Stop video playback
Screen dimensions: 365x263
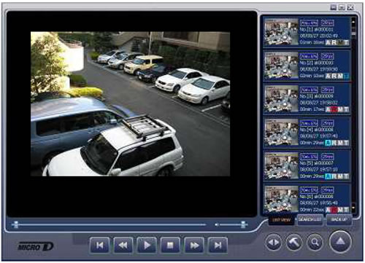pyautogui.click(x=170, y=246)
